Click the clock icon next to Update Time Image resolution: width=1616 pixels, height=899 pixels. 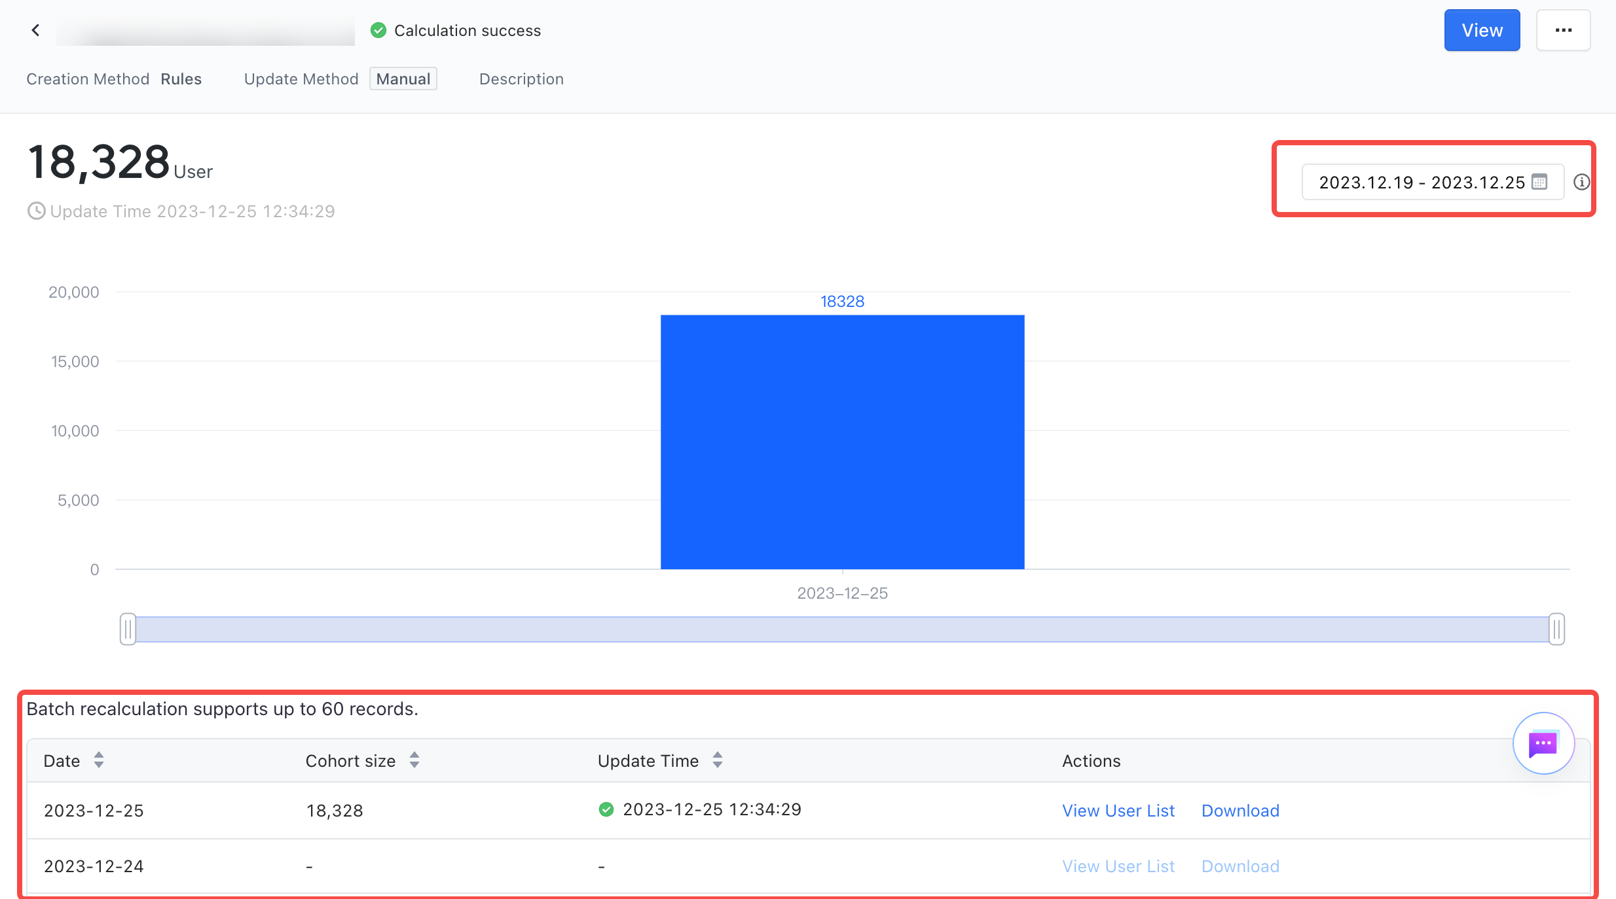[36, 211]
